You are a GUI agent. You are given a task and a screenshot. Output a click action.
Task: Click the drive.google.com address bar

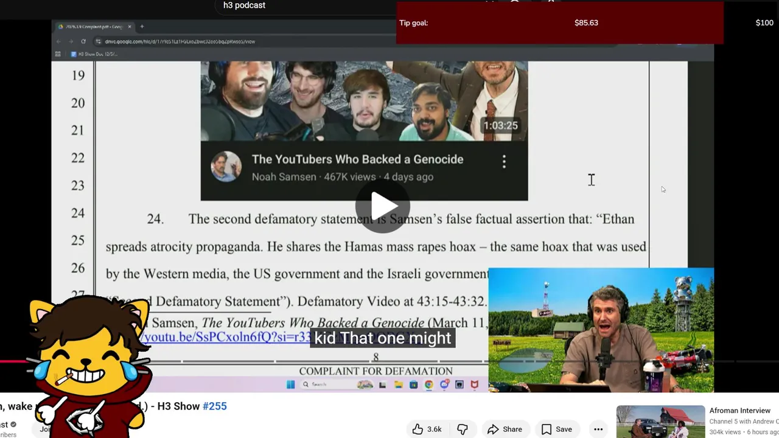coord(243,41)
